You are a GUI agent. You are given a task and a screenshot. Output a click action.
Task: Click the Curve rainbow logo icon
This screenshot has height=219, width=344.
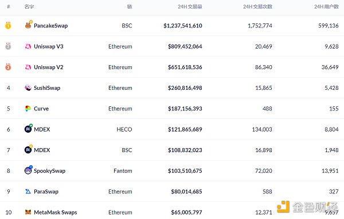point(28,109)
